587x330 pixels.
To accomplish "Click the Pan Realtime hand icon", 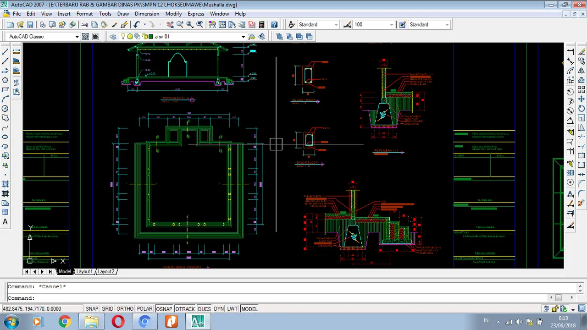I will [170, 25].
